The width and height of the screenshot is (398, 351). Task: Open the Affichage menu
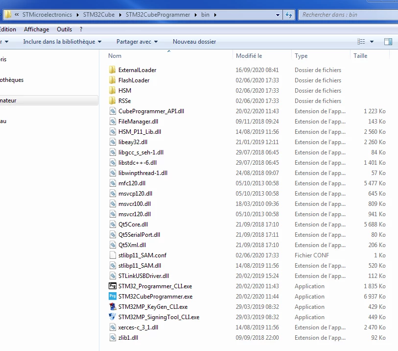click(37, 29)
